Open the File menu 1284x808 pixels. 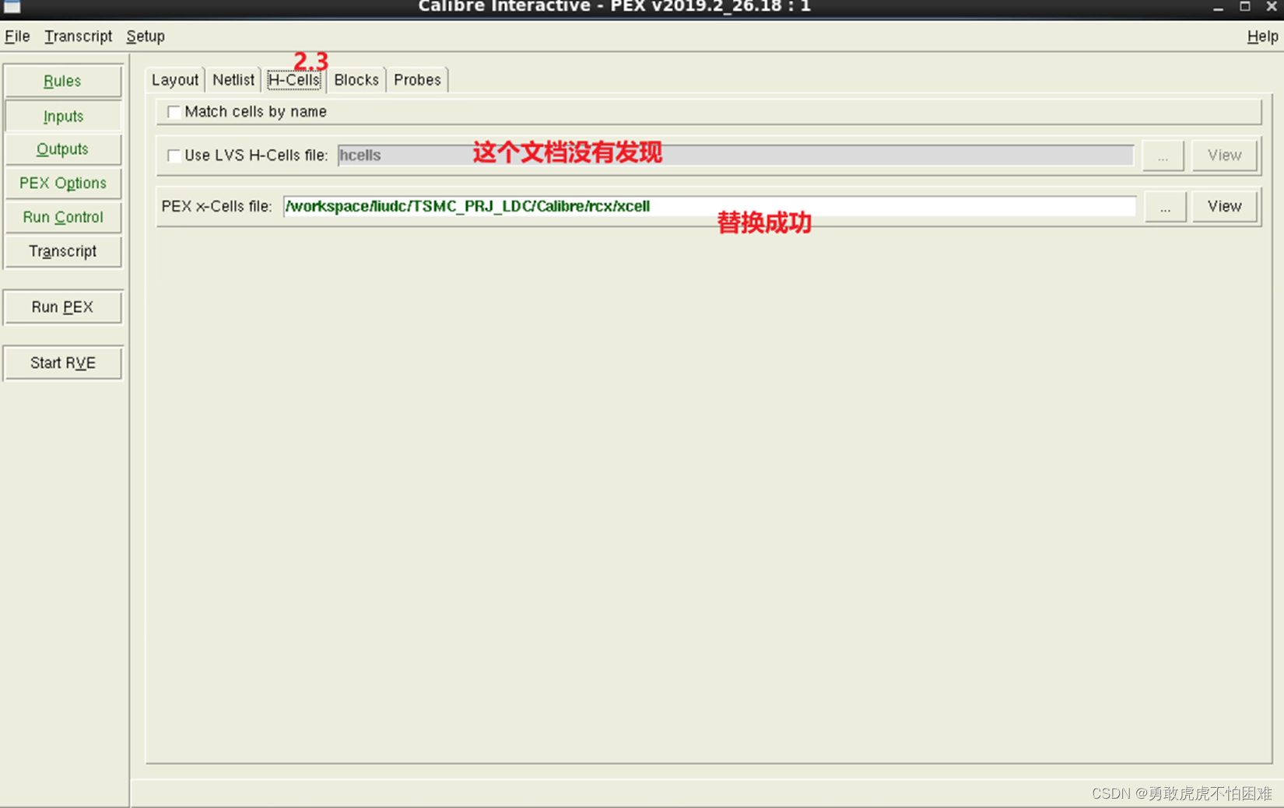pyautogui.click(x=17, y=36)
